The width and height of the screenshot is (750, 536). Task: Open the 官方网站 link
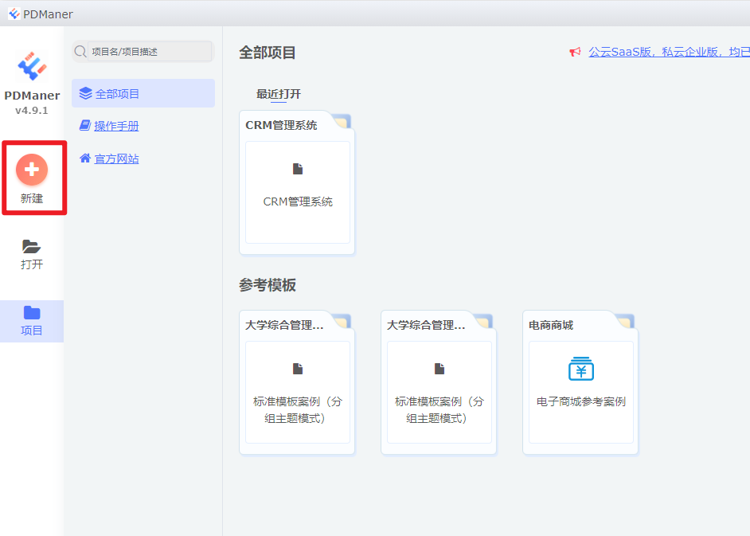click(116, 158)
